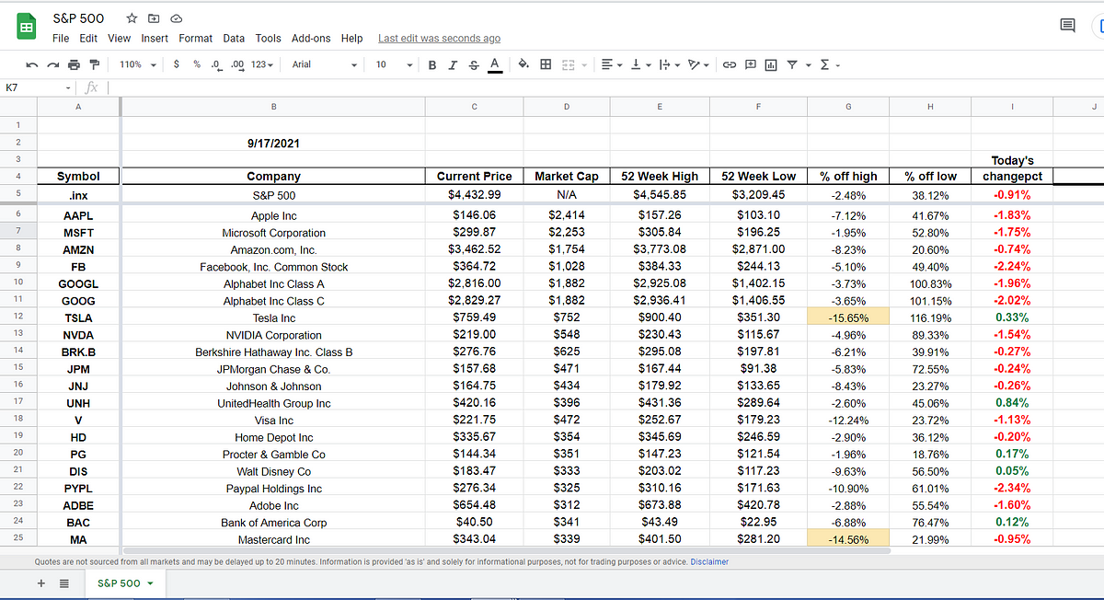Toggle italic formatting
Screen dimensions: 1104x600
coord(453,64)
